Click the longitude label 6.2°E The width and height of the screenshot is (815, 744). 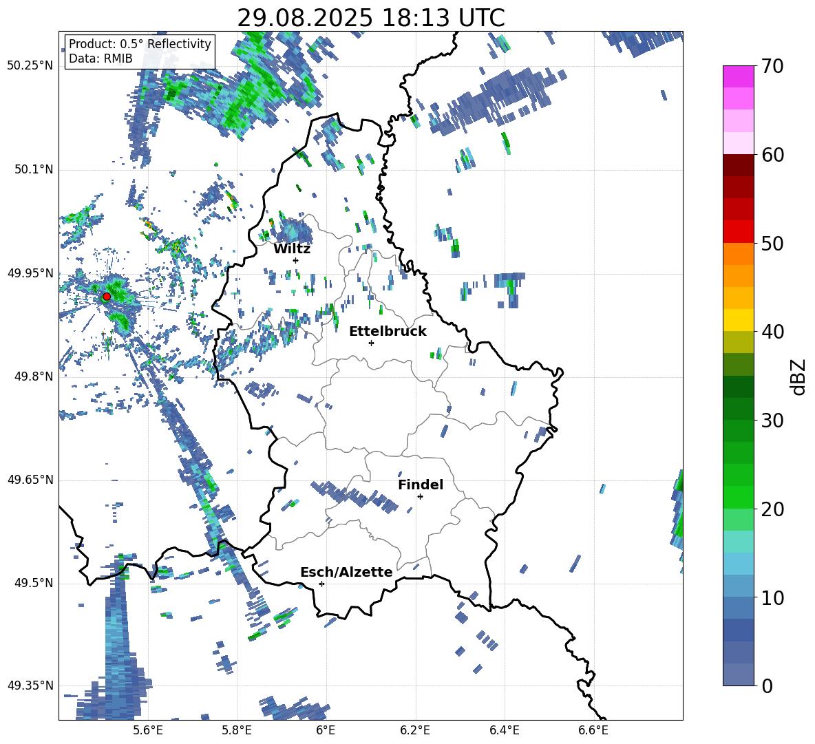click(x=415, y=730)
